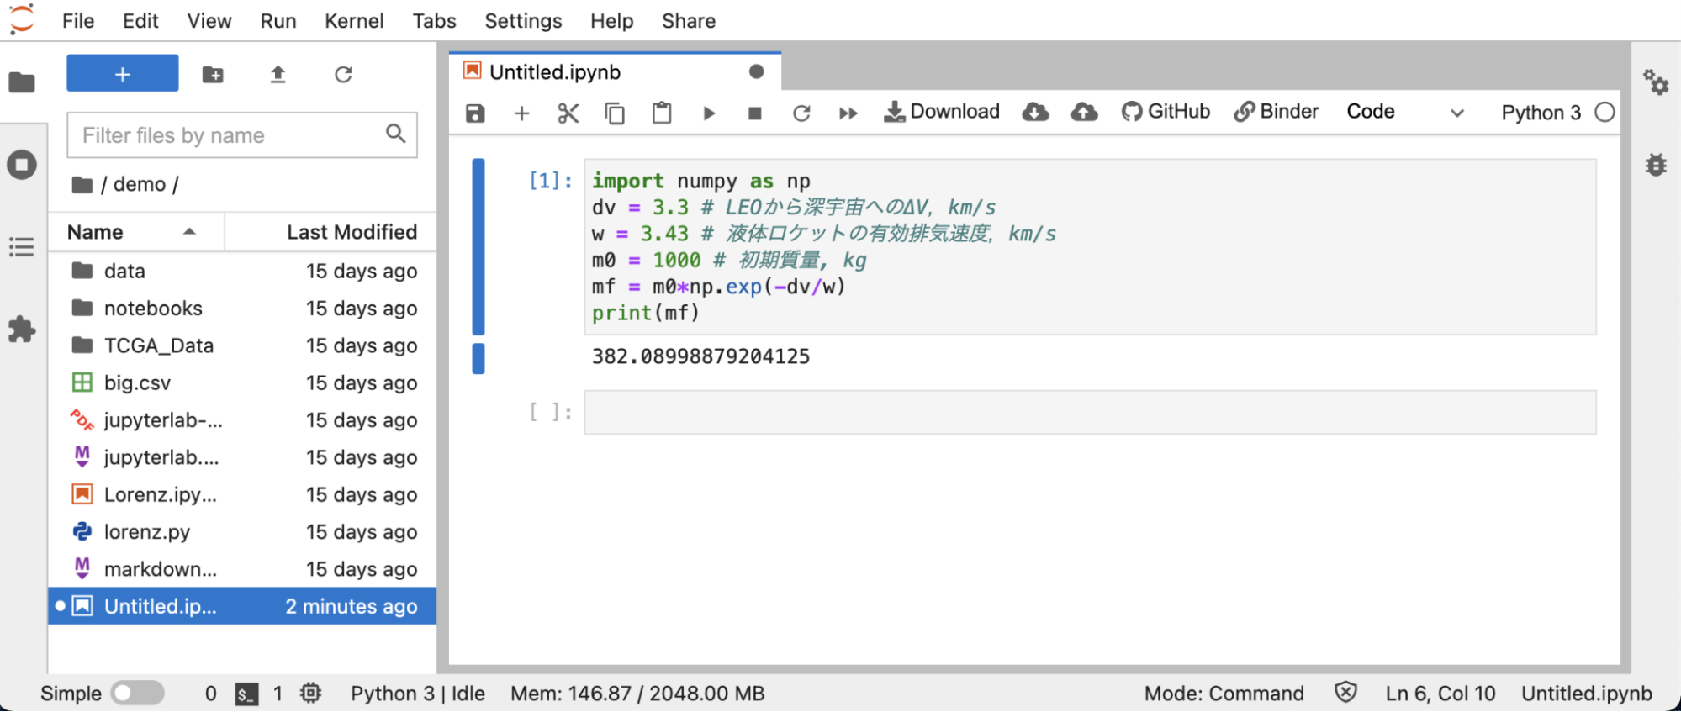The image size is (1681, 712).
Task: Click the GitHub toolbar button
Action: click(1166, 112)
